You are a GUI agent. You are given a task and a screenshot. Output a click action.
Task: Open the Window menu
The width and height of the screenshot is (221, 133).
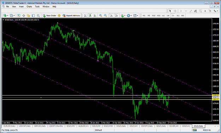pyautogui.click(x=46, y=6)
